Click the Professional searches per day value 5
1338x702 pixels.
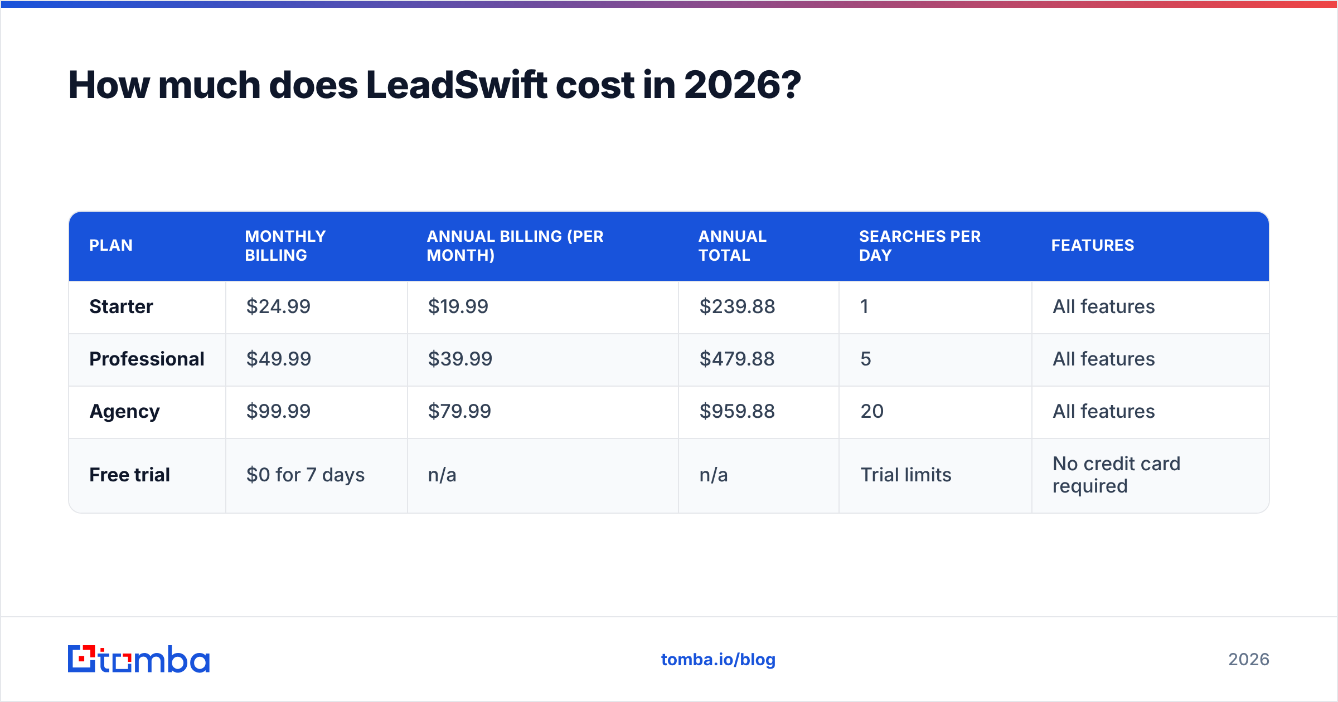tap(865, 359)
